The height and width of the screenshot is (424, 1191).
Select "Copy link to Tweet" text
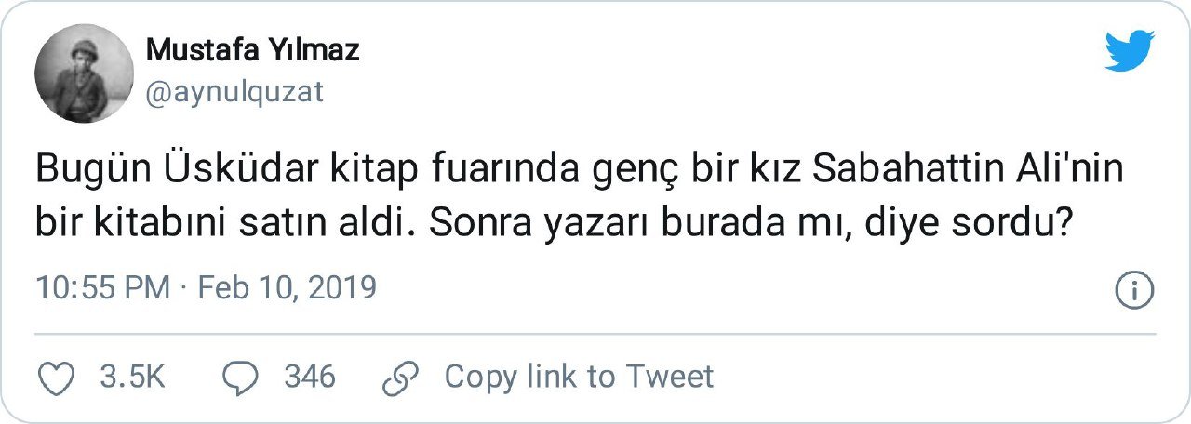579,377
